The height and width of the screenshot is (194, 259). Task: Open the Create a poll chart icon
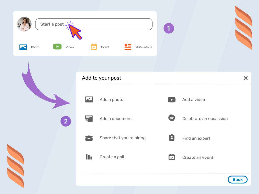pos(89,157)
